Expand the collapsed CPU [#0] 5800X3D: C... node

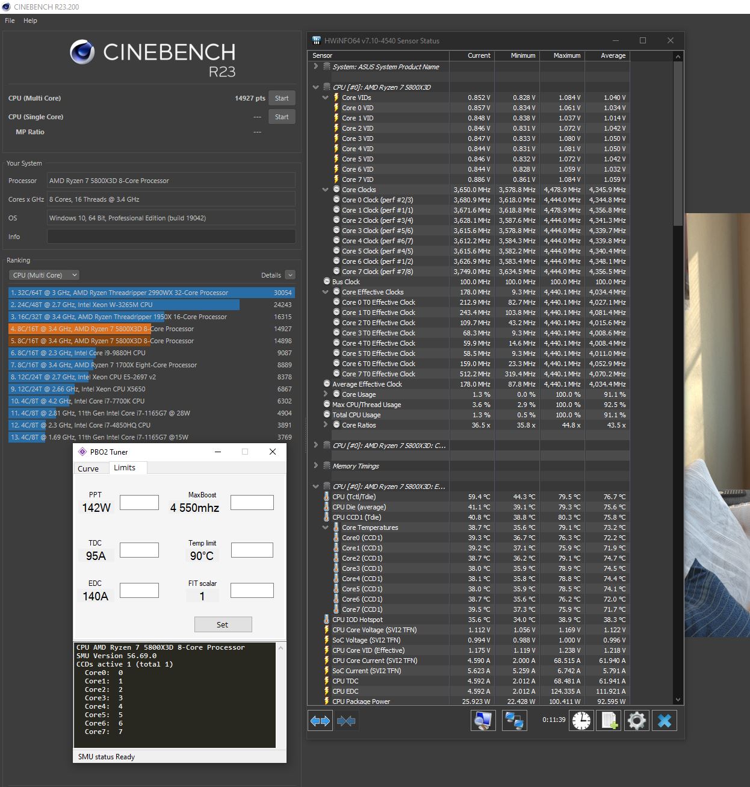tap(315, 445)
